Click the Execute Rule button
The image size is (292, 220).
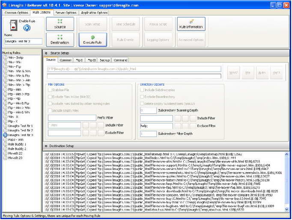[x=92, y=40]
